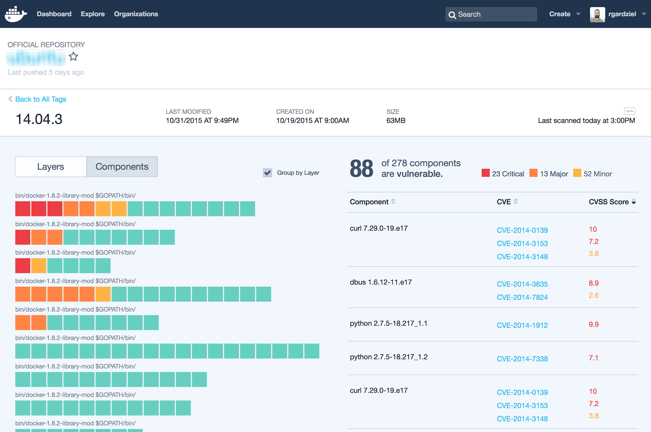This screenshot has width=651, height=432.
Task: Click the back arrow chevron beside All Tags
Action: [x=10, y=99]
